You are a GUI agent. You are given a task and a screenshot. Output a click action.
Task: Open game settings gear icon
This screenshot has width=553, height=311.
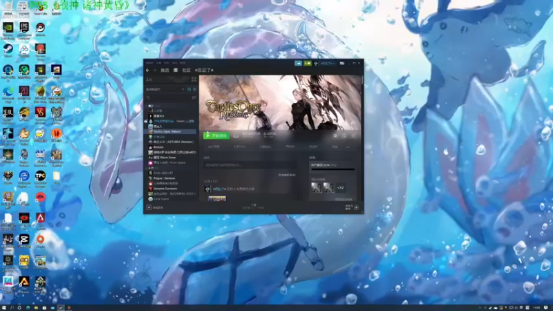335,135
